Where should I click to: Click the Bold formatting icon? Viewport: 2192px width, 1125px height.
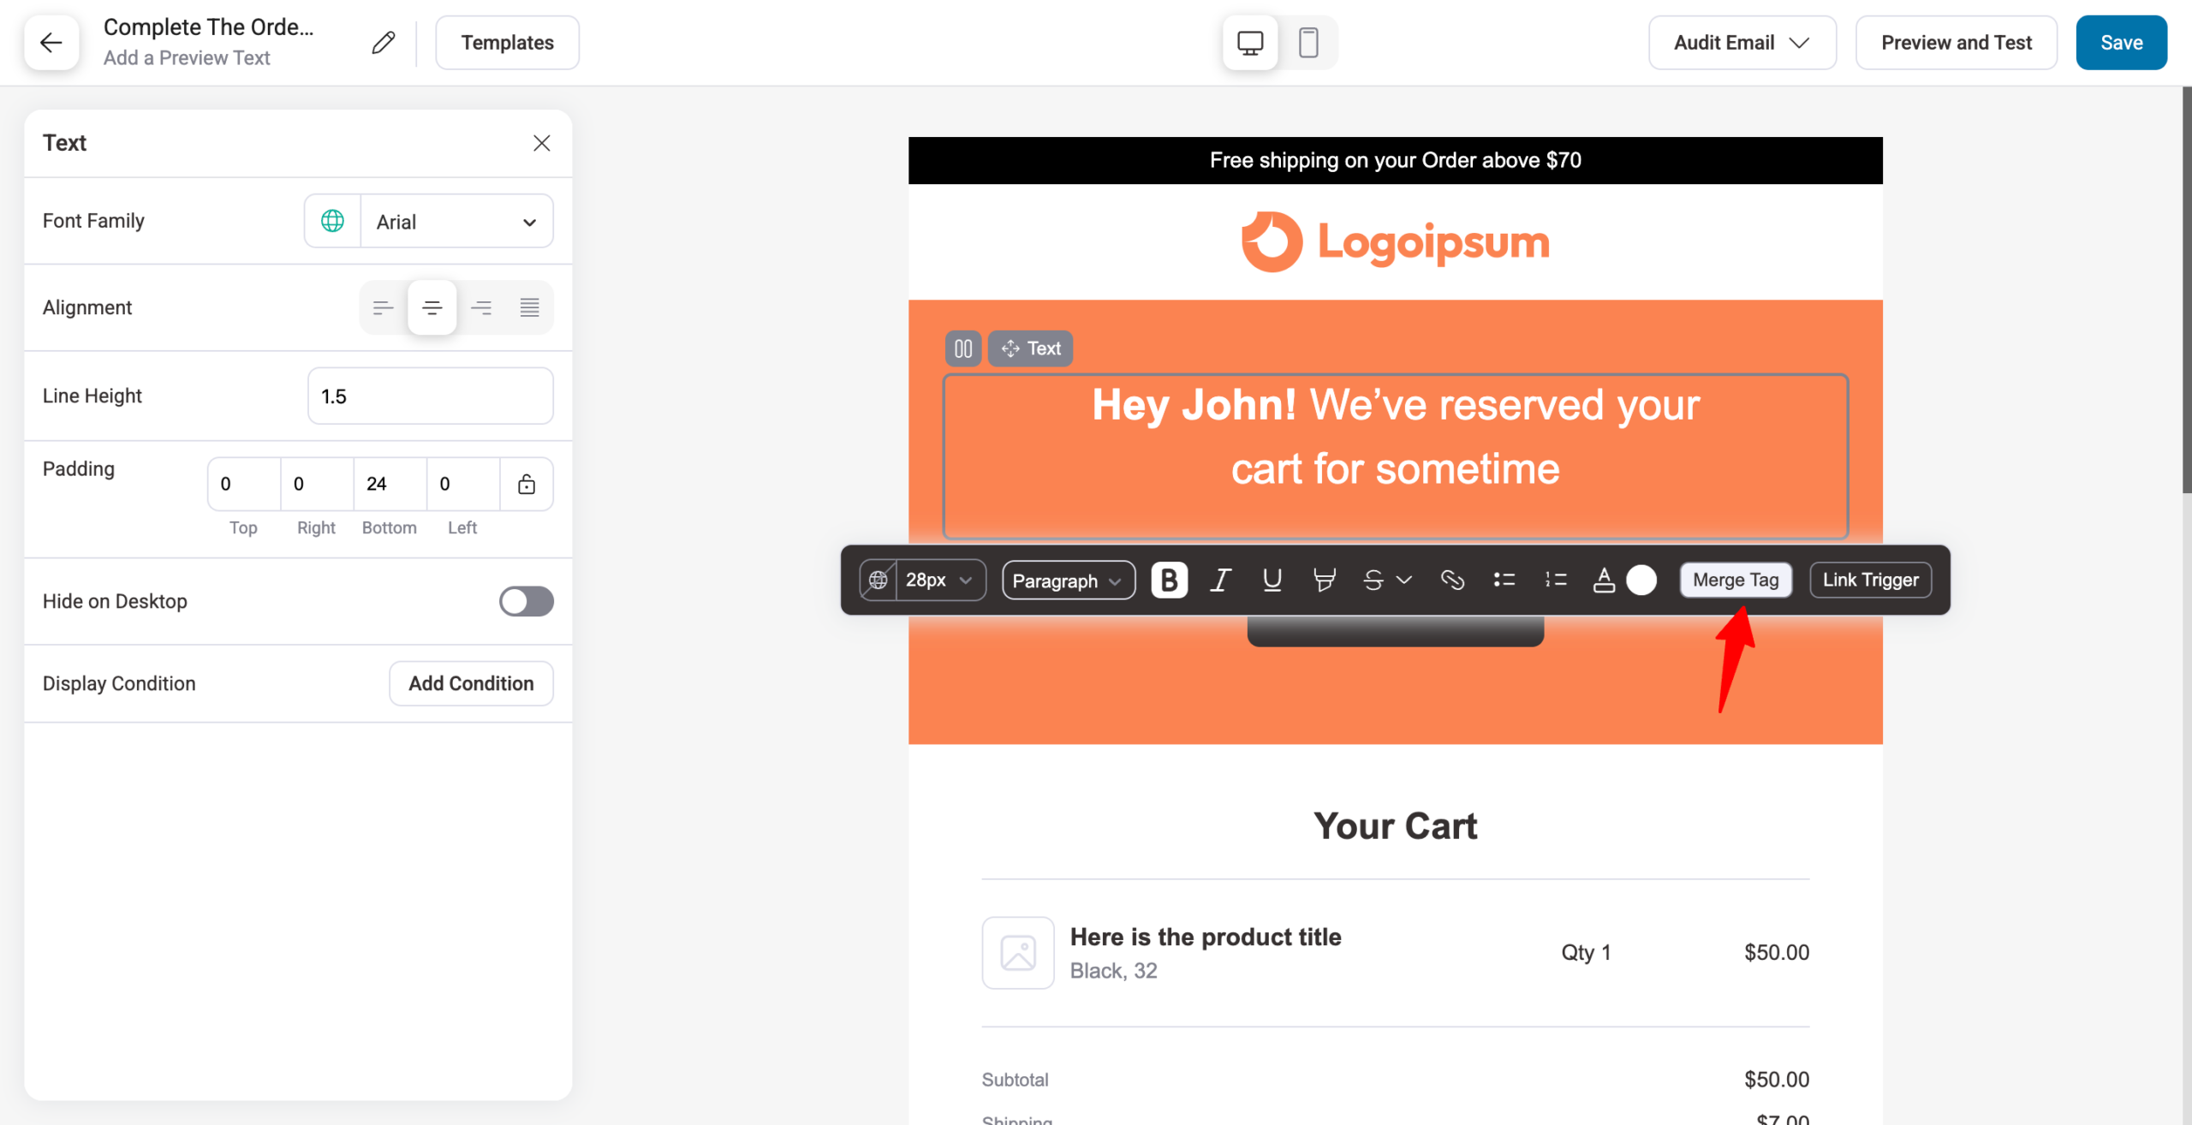pyautogui.click(x=1169, y=580)
